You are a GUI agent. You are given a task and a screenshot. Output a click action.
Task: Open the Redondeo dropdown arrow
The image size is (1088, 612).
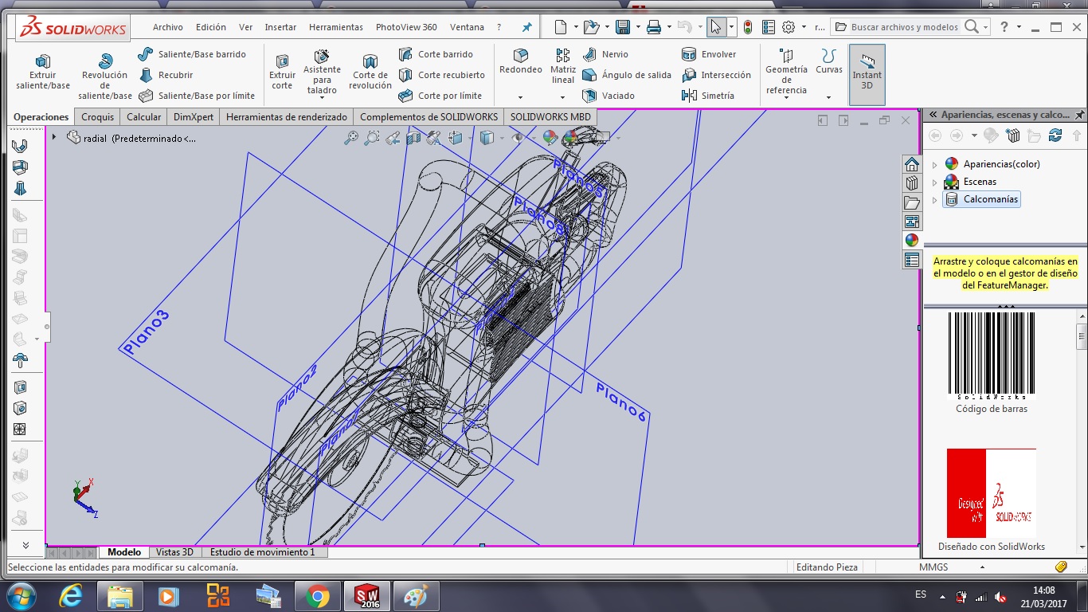click(521, 97)
